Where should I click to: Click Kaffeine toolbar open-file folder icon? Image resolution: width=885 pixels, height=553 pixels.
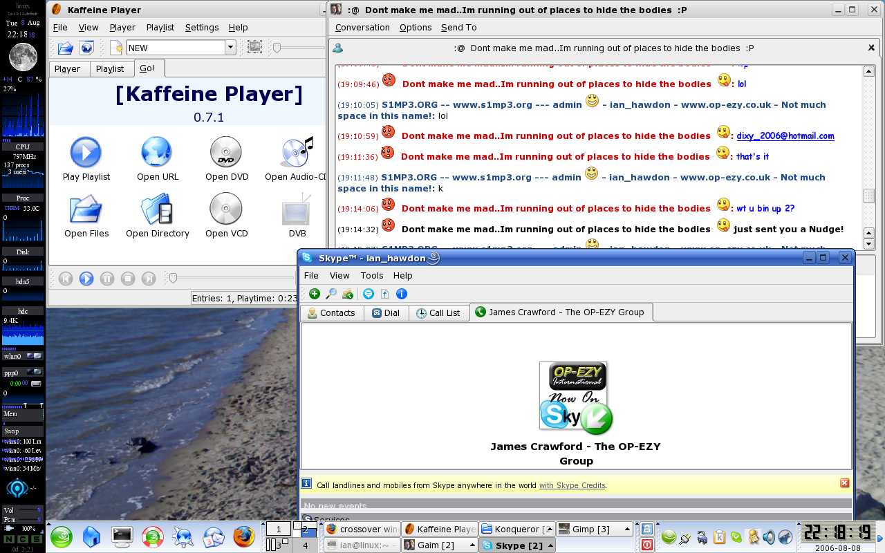pyautogui.click(x=66, y=48)
